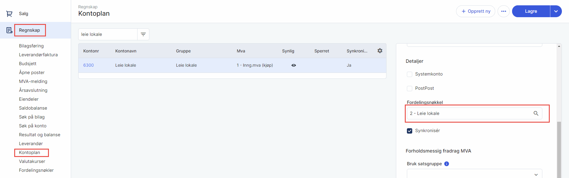This screenshot has height=178, width=569.
Task: Click the Opprett ny button
Action: click(475, 11)
